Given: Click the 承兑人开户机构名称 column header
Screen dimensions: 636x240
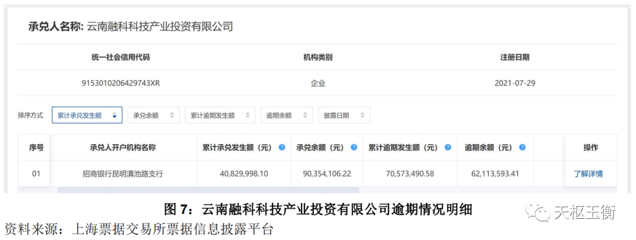Looking at the screenshot, I should click(122, 147).
